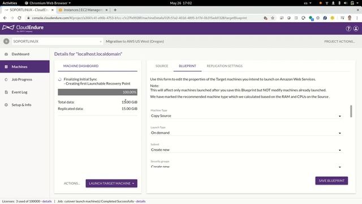Open Setup & Info in the sidebar
The width and height of the screenshot is (362, 204).
[25, 105]
